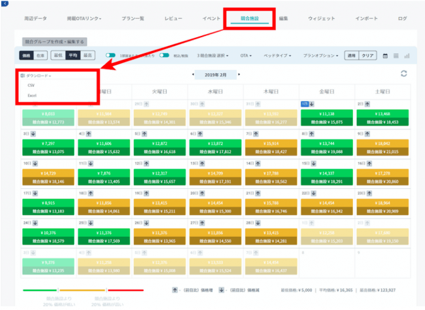
Task: Open the ¥7,876 price cell on 11日
Action: [104, 177]
